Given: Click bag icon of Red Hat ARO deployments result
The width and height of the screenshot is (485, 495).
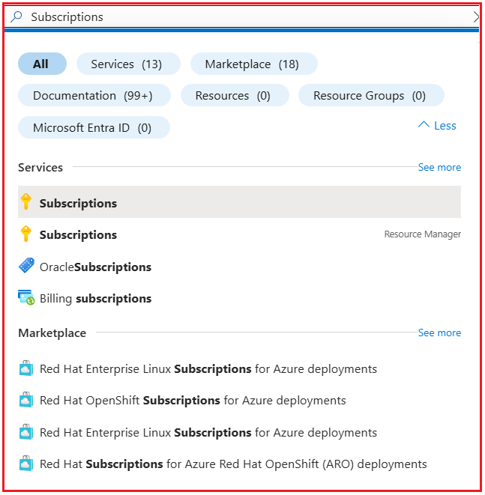Looking at the screenshot, I should point(26,464).
